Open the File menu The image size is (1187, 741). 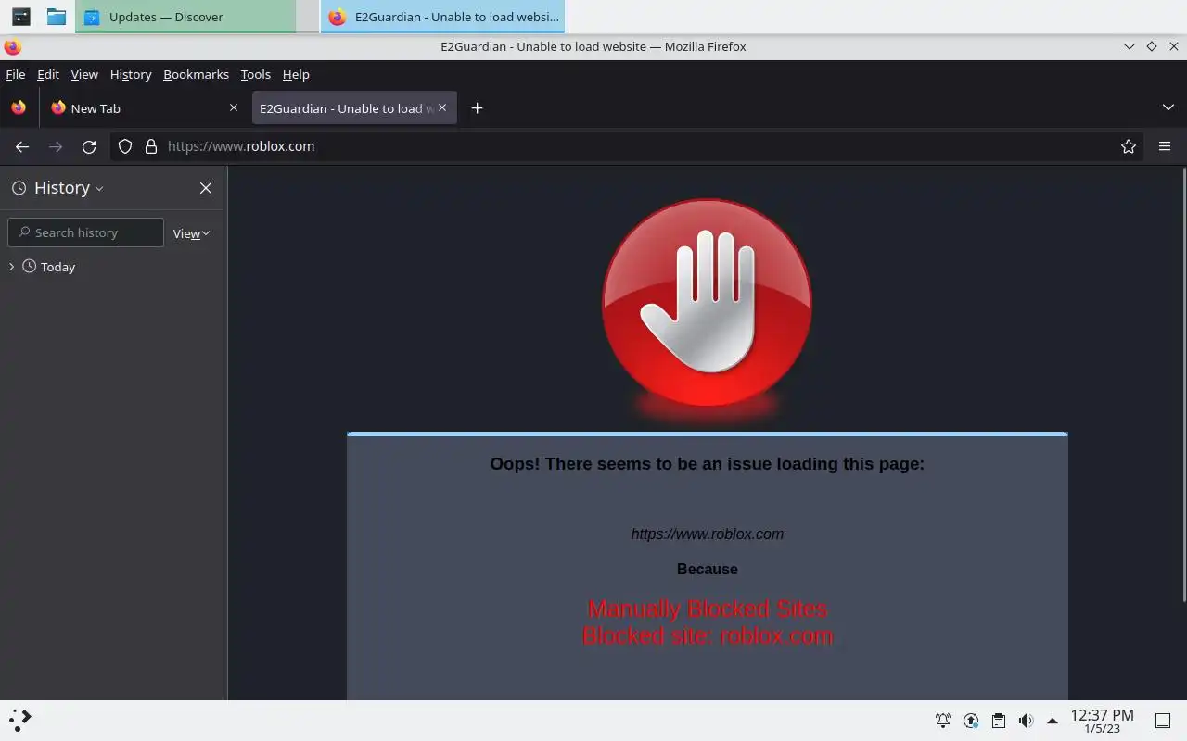[15, 74]
